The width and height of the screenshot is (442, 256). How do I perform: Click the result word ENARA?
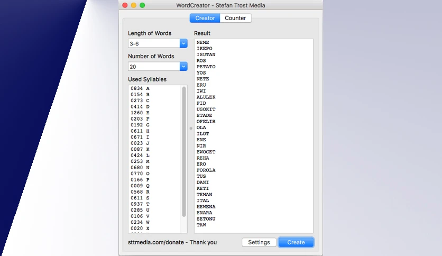[x=205, y=213]
